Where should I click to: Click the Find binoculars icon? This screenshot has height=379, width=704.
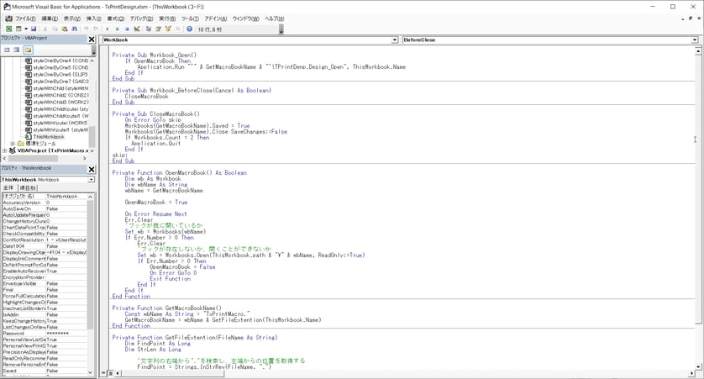pyautogui.click(x=74, y=29)
